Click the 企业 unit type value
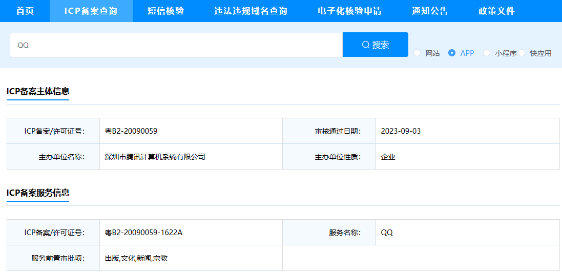This screenshot has width=562, height=272. 388,157
